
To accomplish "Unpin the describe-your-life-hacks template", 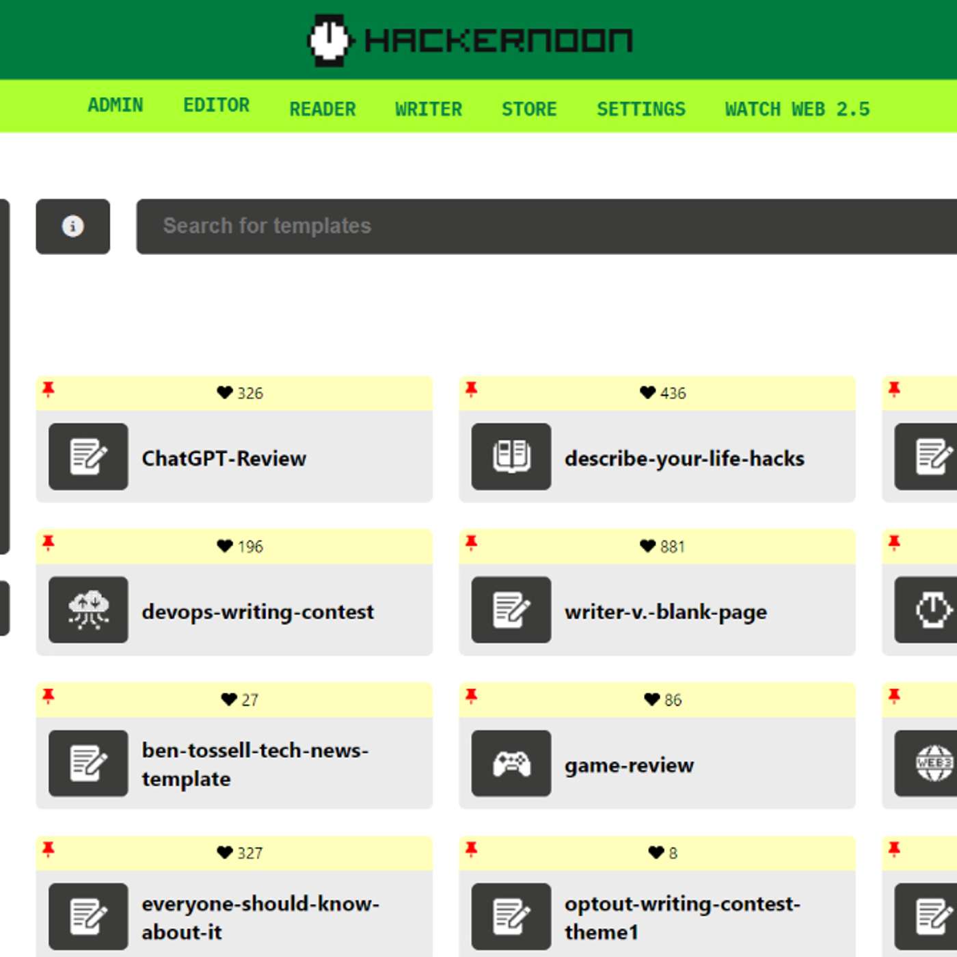I will click(x=471, y=390).
